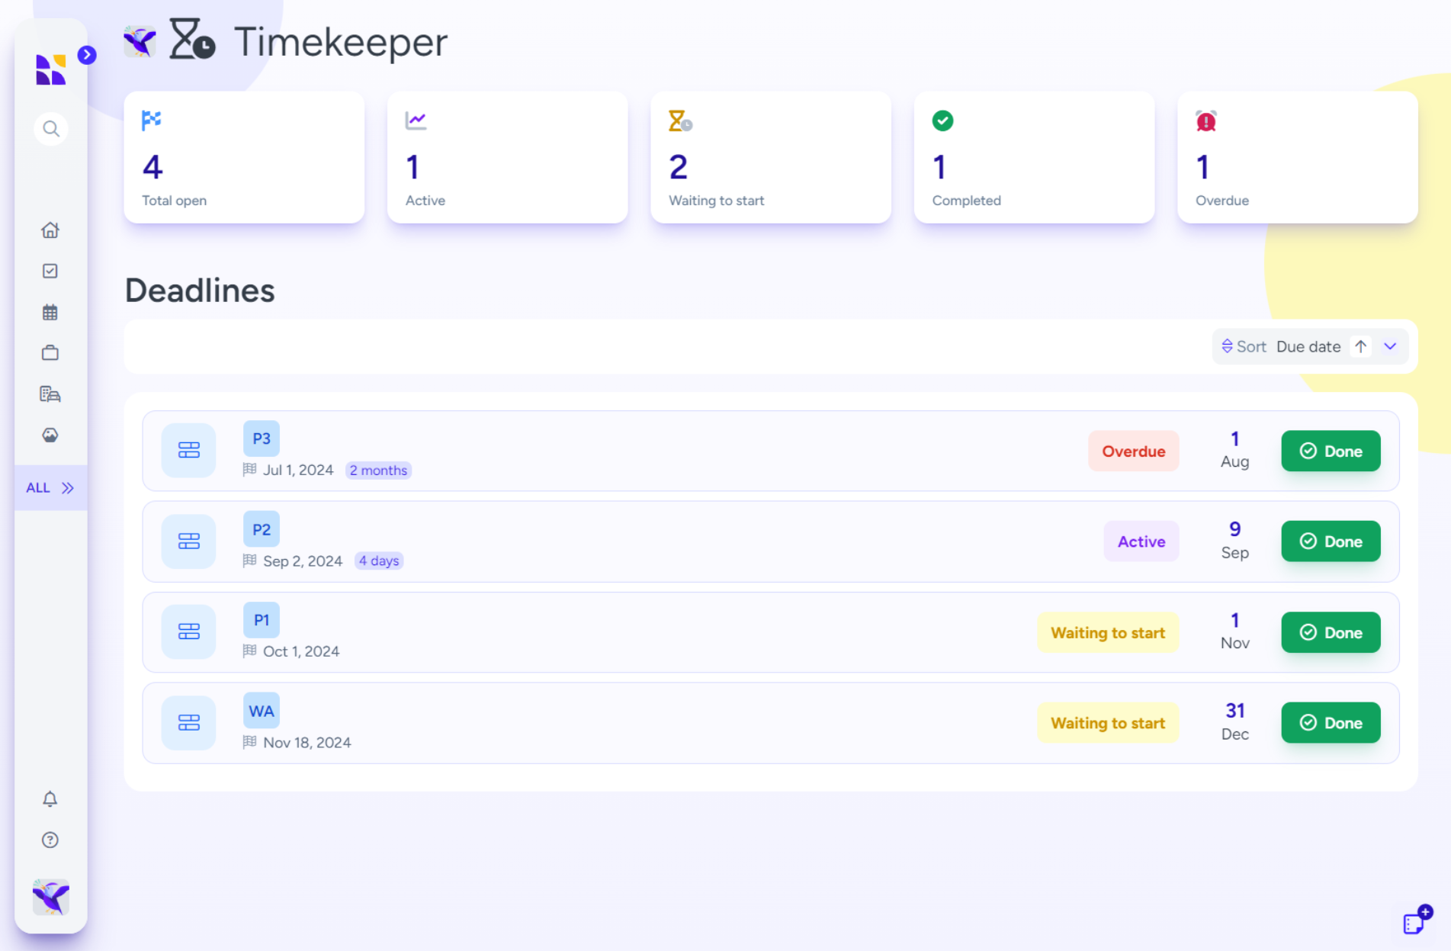This screenshot has width=1451, height=951.
Task: Open the search icon in sidebar
Action: [x=50, y=129]
